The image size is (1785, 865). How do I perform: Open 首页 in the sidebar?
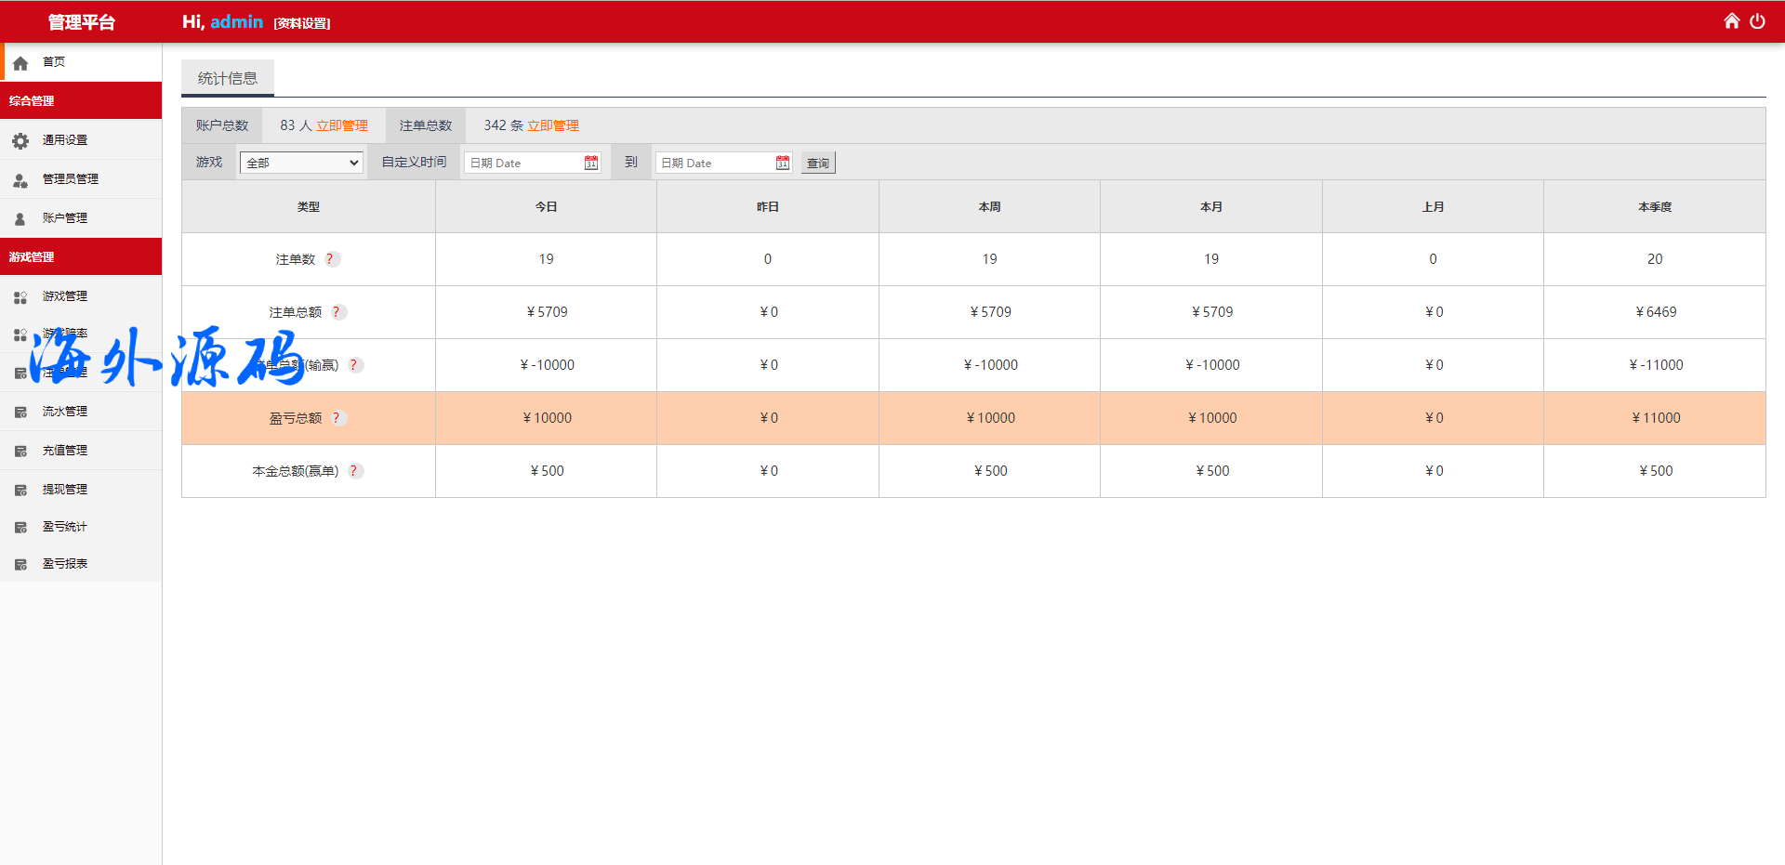pos(54,62)
